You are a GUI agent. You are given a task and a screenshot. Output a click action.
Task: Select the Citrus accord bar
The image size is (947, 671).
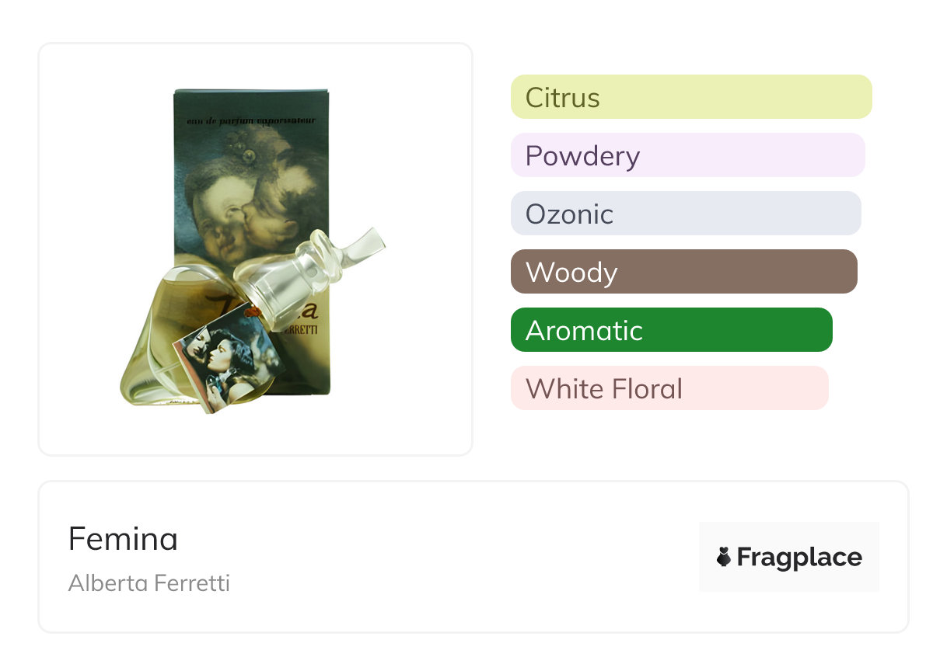coord(691,97)
